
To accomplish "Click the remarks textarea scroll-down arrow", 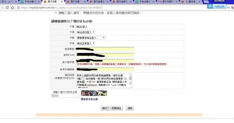I will [x=130, y=83].
